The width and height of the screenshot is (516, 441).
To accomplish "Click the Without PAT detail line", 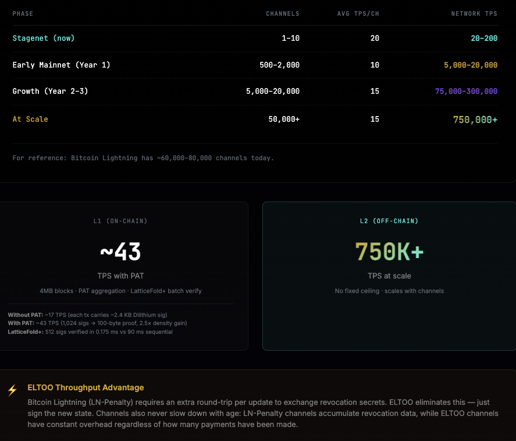I will 87,315.
